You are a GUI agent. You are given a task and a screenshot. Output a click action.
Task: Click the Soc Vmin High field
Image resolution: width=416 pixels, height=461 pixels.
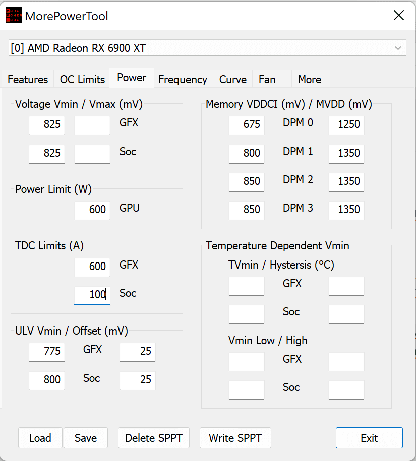click(x=346, y=390)
